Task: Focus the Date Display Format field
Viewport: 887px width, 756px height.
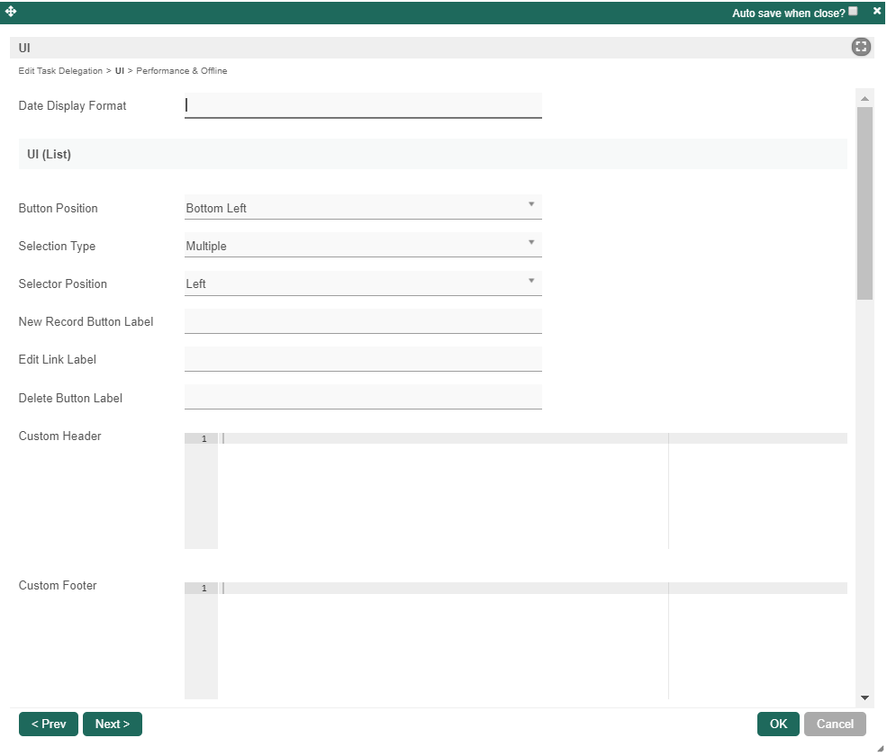Action: click(363, 105)
